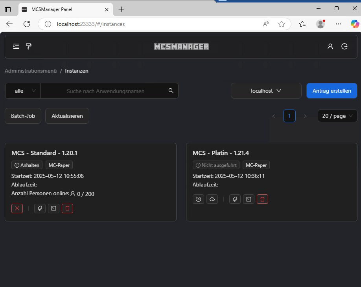Select page 1 in pagination
361x287 pixels.
point(289,116)
